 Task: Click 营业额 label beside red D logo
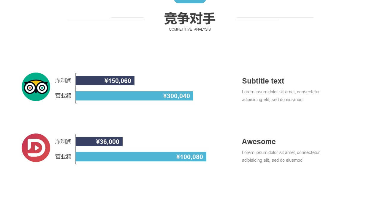[x=63, y=157]
